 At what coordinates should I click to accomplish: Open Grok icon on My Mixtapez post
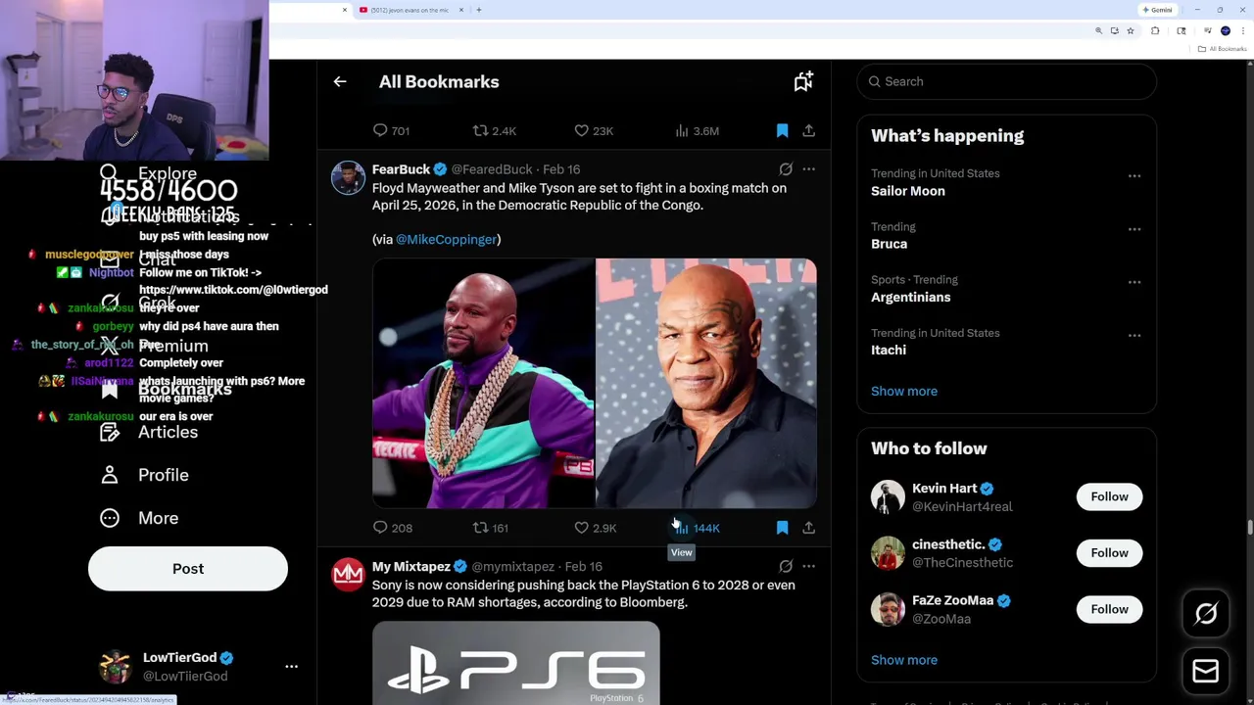tap(786, 566)
